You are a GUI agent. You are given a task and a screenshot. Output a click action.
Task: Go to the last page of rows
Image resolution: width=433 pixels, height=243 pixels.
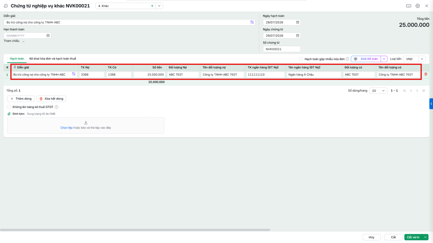[x=424, y=91]
